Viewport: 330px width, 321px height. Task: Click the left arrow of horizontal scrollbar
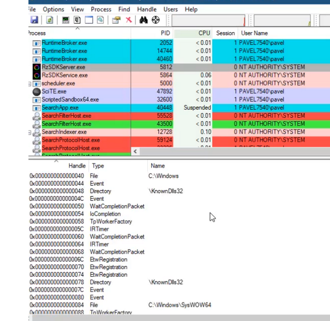click(x=135, y=151)
